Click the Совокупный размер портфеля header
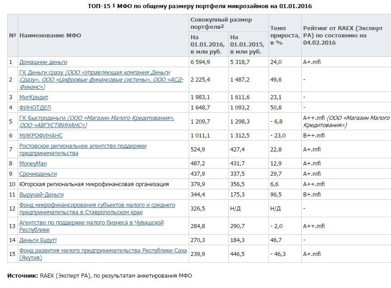391x288 pixels. (221, 23)
